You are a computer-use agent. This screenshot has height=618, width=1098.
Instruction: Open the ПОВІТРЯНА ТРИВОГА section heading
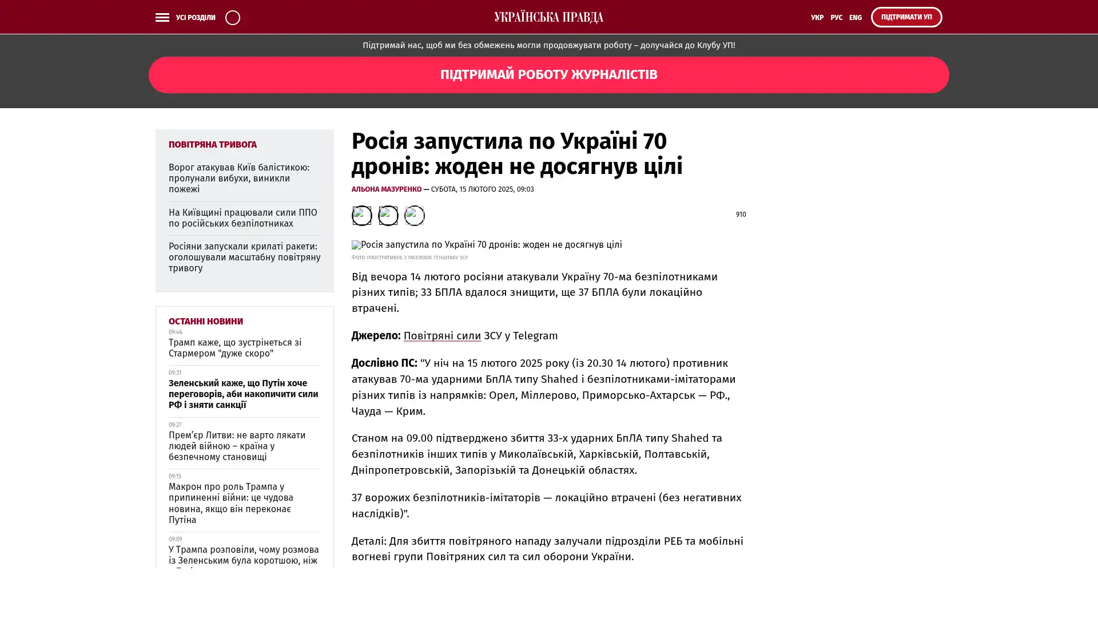tap(212, 145)
